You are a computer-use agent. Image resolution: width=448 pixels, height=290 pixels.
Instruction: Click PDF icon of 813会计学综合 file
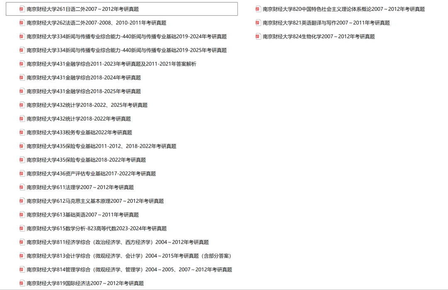pos(22,256)
